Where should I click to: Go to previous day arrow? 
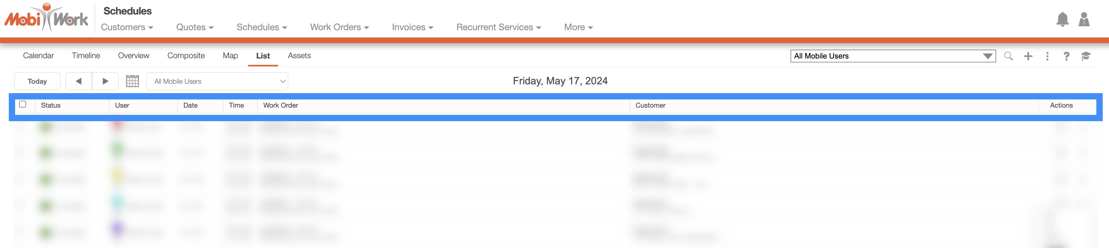coord(79,82)
